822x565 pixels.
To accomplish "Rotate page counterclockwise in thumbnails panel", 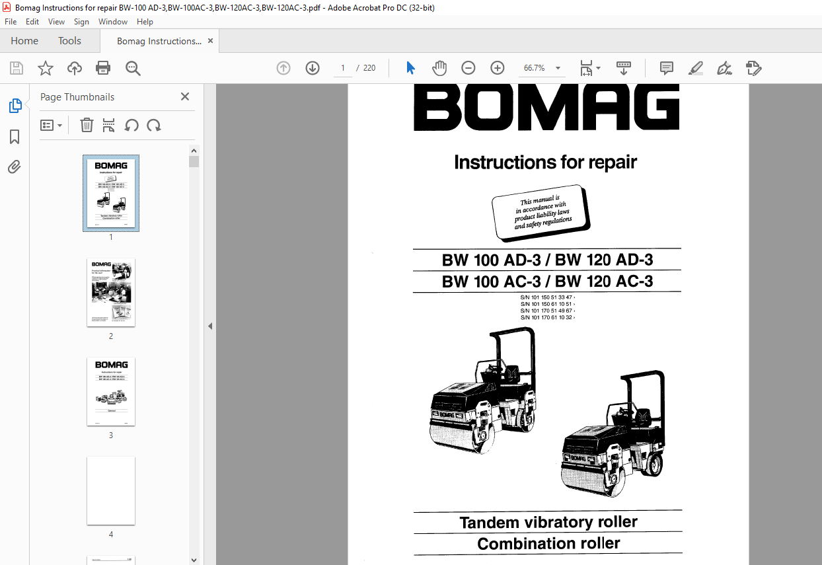I will pos(131,125).
